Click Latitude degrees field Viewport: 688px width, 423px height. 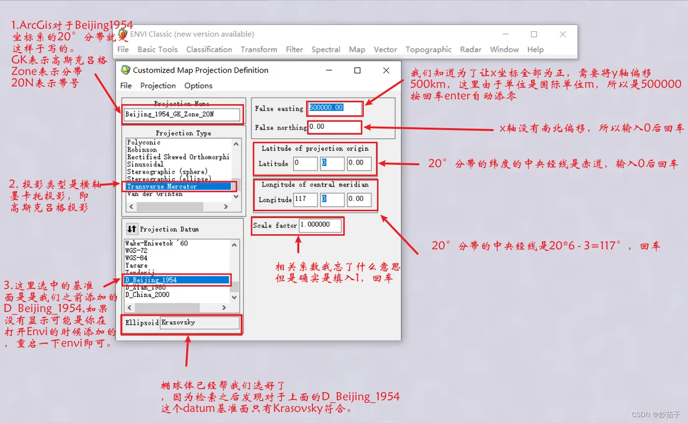(305, 163)
